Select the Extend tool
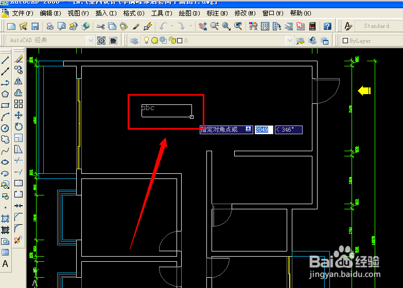 (x=19, y=172)
